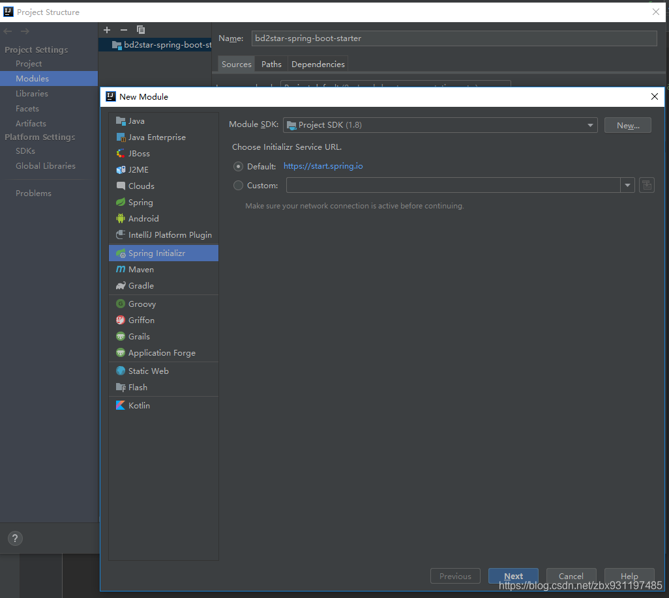Click the Spring Initializr icon

(x=121, y=253)
